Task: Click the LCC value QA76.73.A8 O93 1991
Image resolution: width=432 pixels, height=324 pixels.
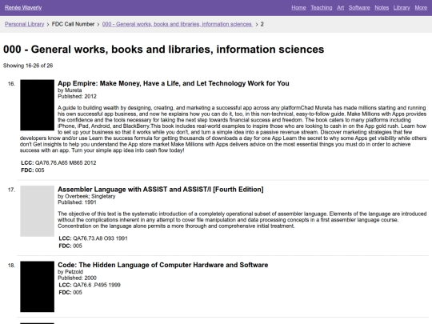Action: [x=100, y=238]
